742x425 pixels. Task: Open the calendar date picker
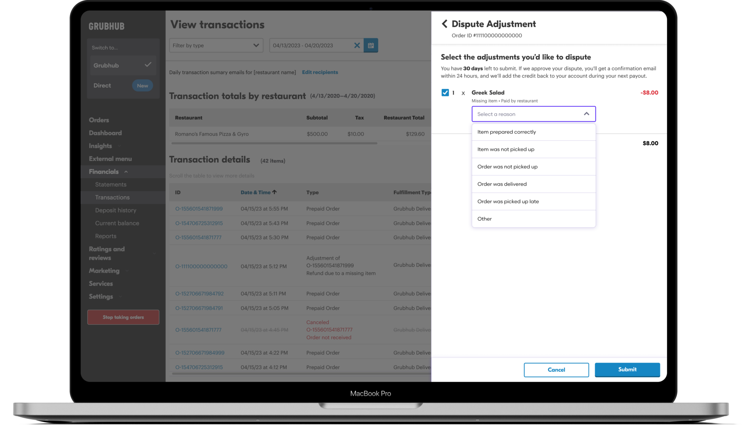(x=371, y=45)
